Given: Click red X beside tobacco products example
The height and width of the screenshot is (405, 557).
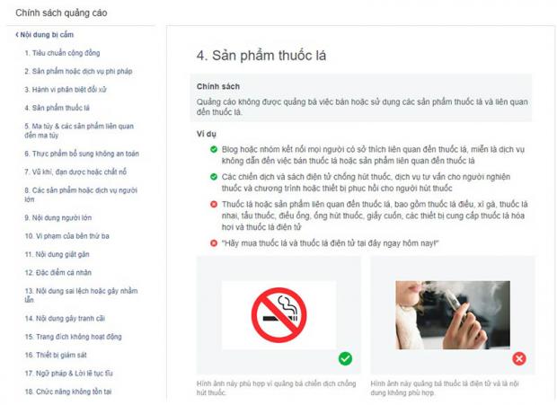Looking at the screenshot, I should 214,204.
